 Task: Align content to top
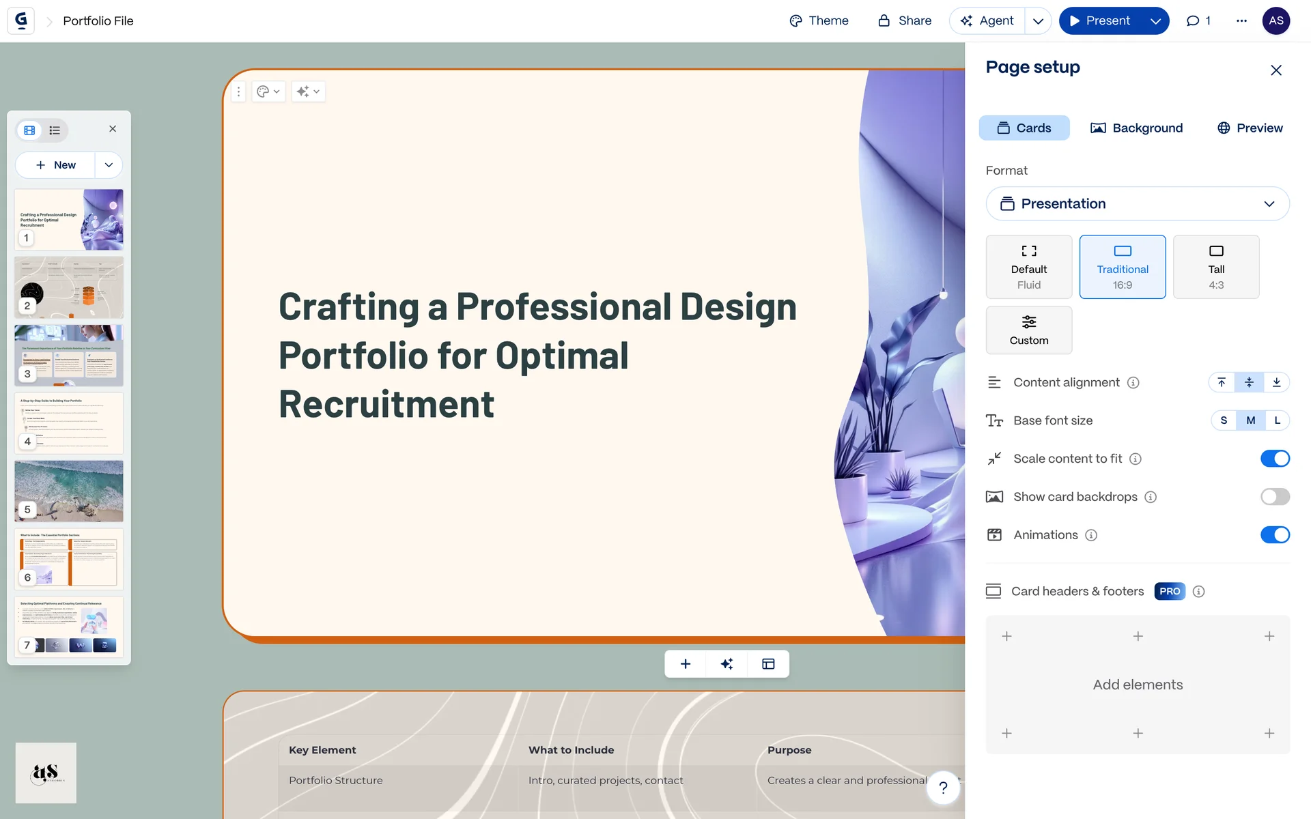1222,382
